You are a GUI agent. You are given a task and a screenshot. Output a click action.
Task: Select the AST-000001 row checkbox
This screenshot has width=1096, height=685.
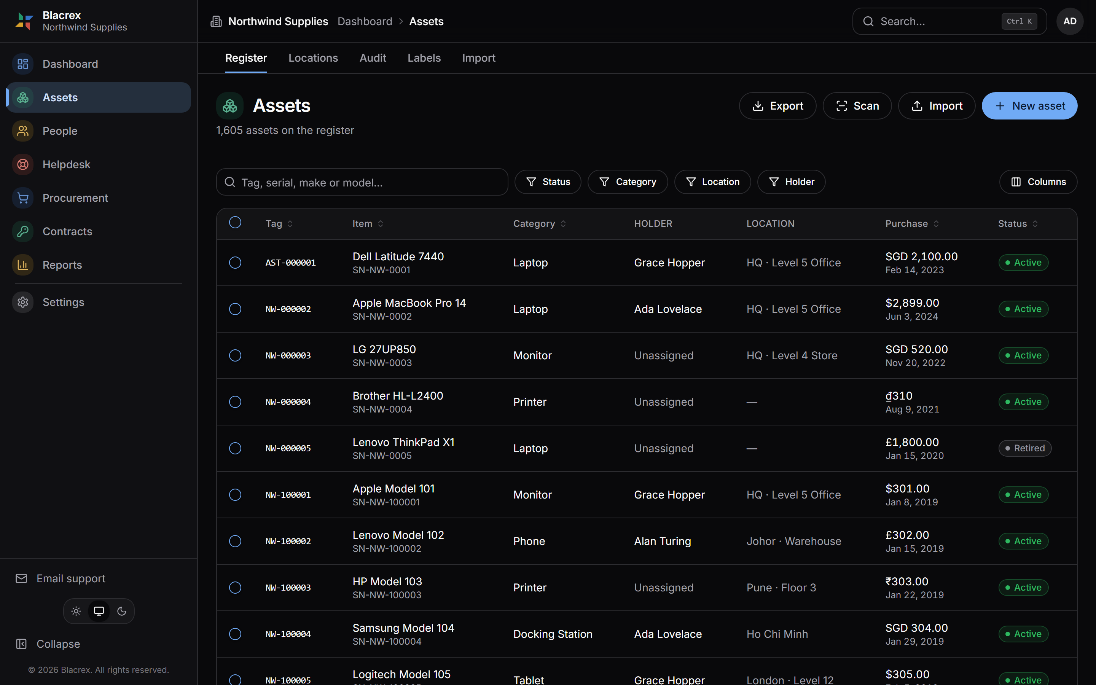pos(235,263)
